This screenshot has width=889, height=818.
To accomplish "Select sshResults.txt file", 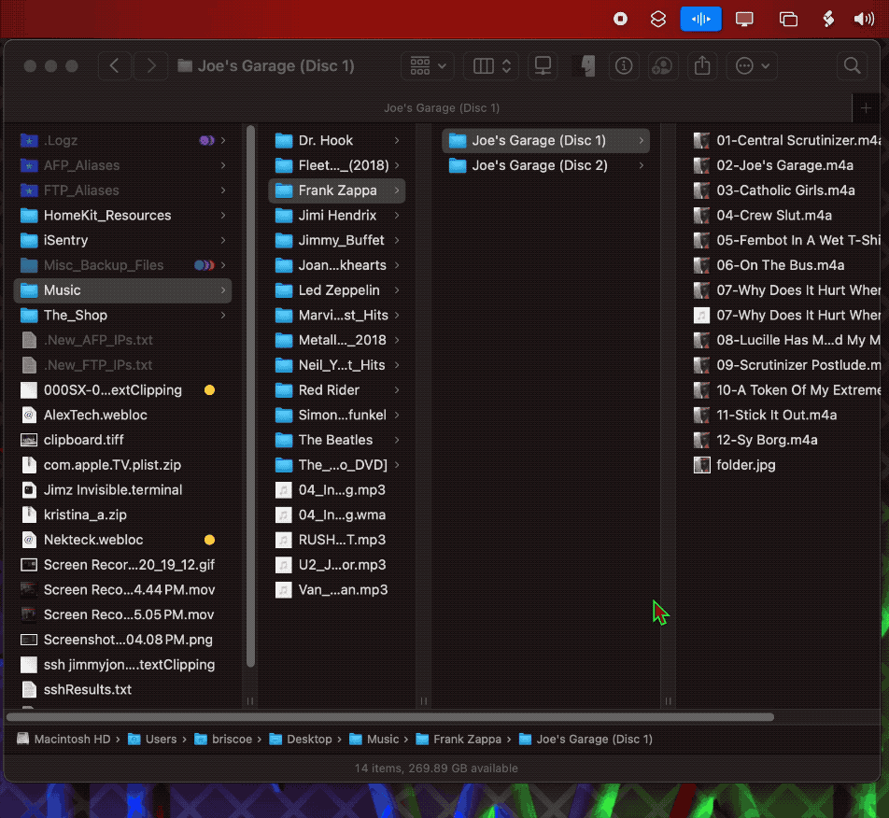I will coord(122,689).
